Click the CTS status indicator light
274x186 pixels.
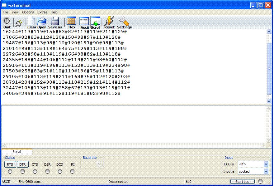pyautogui.click(x=35, y=171)
